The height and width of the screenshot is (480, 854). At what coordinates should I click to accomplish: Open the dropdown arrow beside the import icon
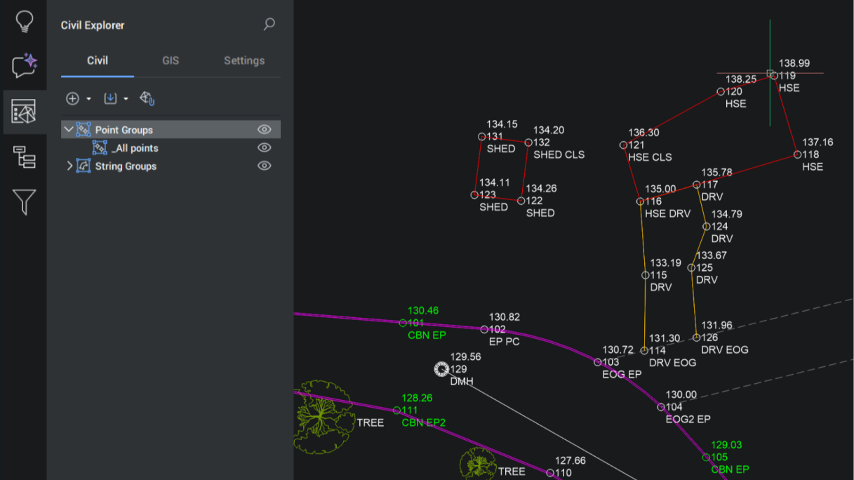point(126,99)
